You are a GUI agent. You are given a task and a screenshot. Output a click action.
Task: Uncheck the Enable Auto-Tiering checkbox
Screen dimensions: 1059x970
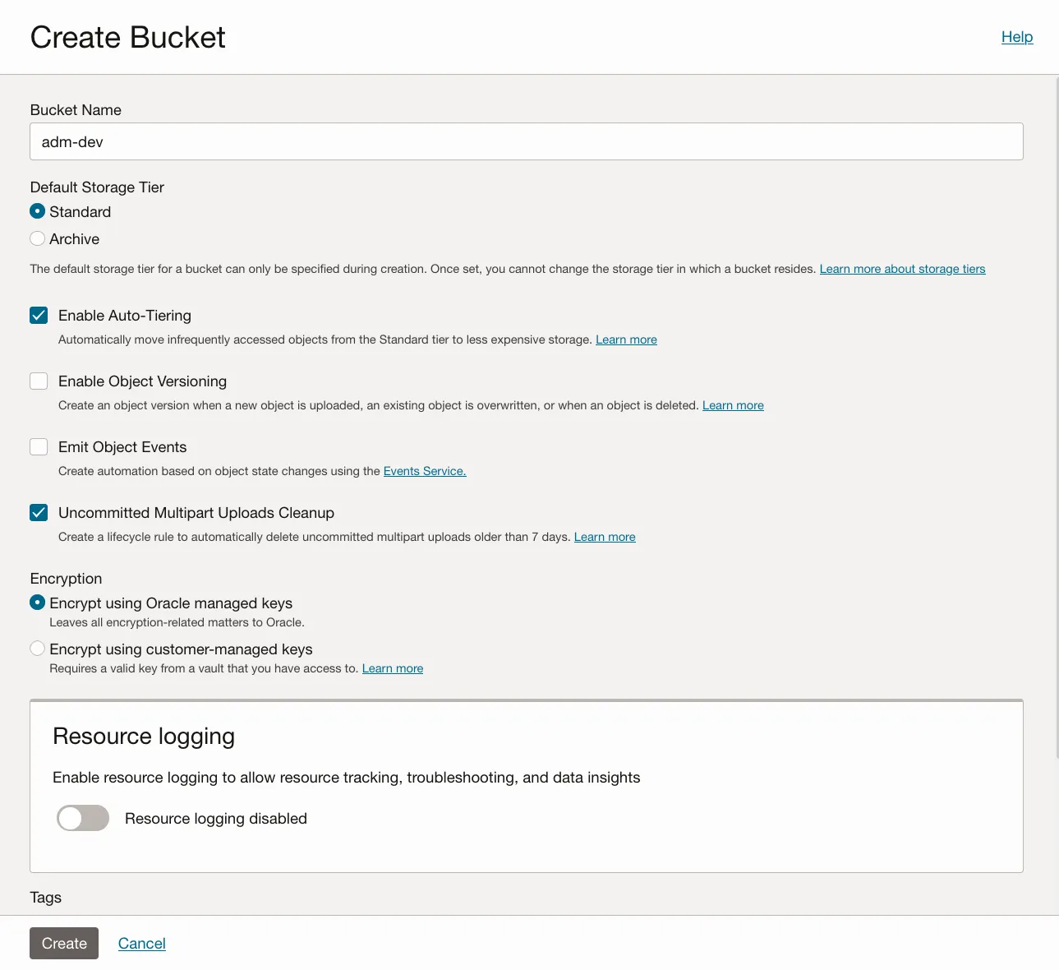click(x=39, y=316)
